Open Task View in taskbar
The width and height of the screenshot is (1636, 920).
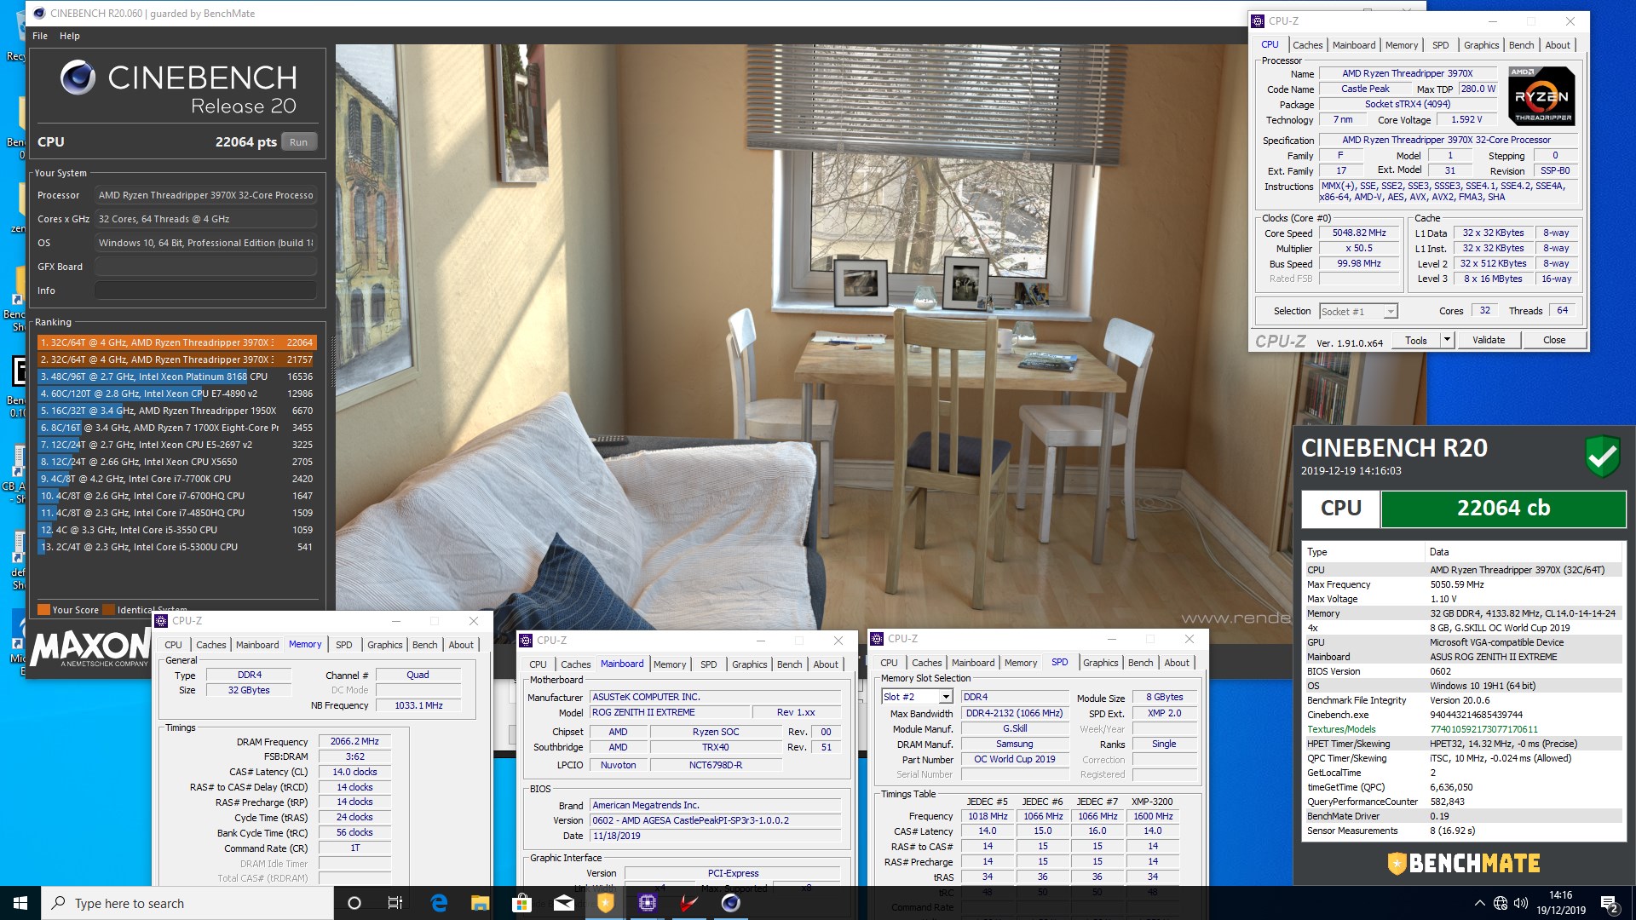[x=395, y=903]
